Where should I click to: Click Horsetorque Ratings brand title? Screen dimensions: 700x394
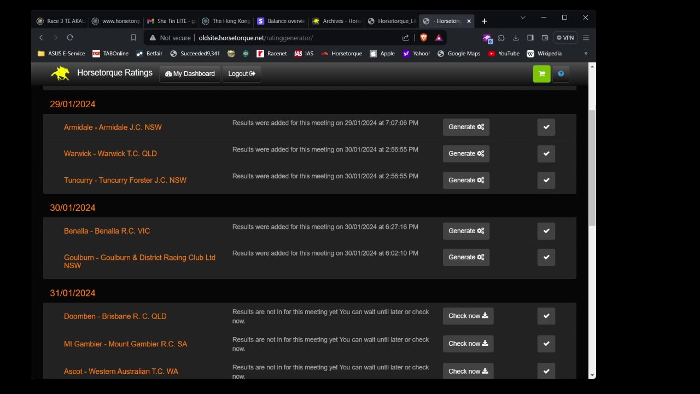[x=115, y=73]
